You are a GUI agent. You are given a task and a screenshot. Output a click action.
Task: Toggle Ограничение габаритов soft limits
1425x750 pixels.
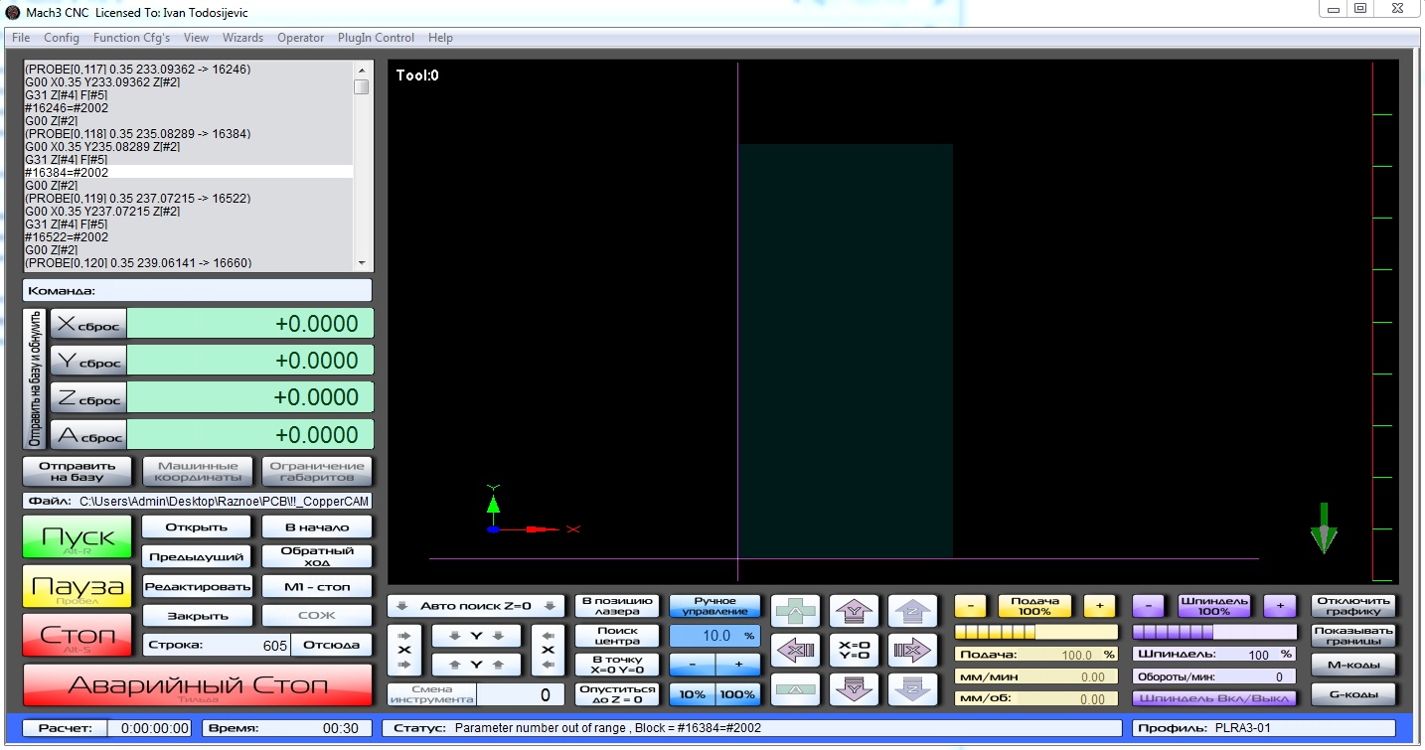click(316, 471)
